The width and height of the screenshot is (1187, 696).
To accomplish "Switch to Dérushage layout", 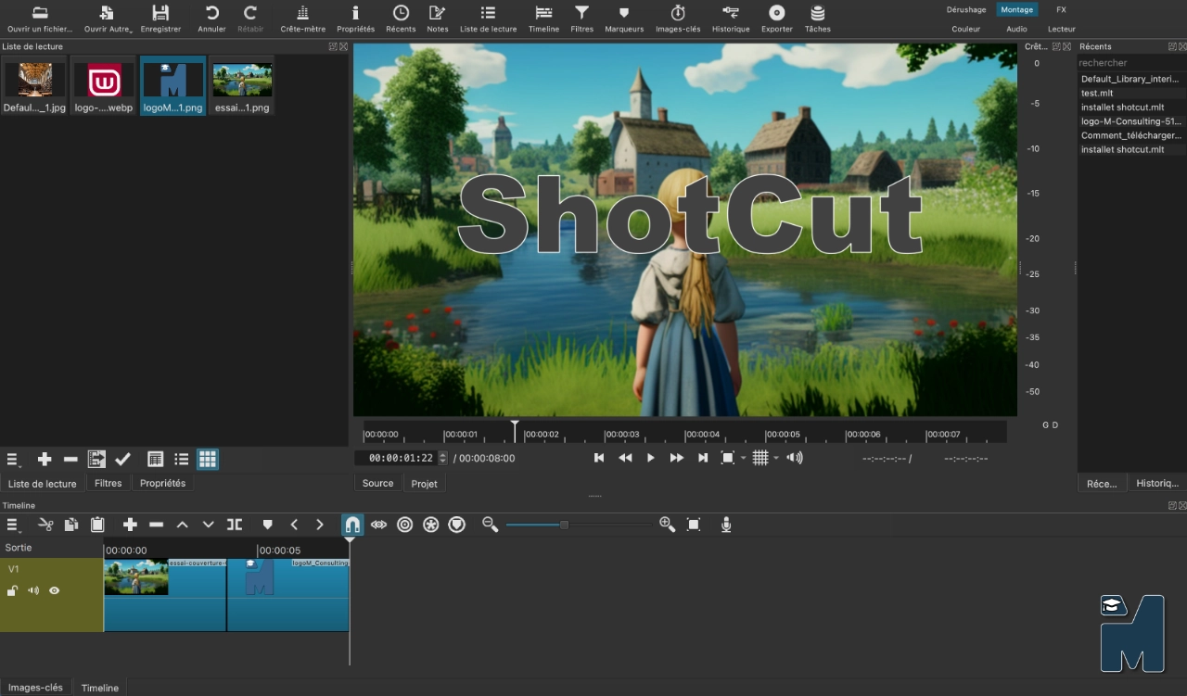I will (966, 9).
